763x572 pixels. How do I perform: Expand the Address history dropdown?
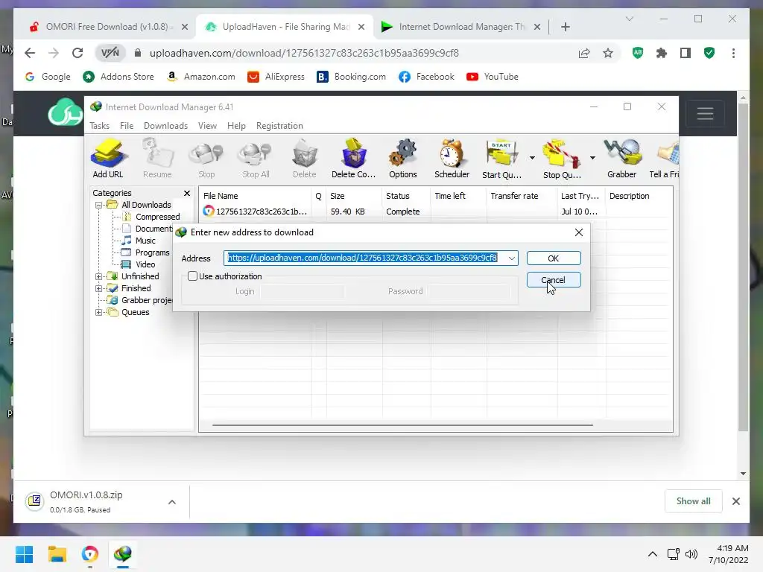(511, 258)
